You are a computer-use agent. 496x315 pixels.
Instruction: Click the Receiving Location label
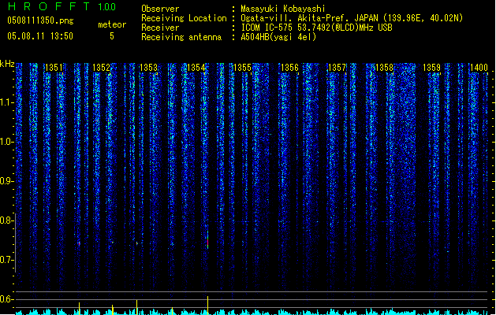[184, 18]
